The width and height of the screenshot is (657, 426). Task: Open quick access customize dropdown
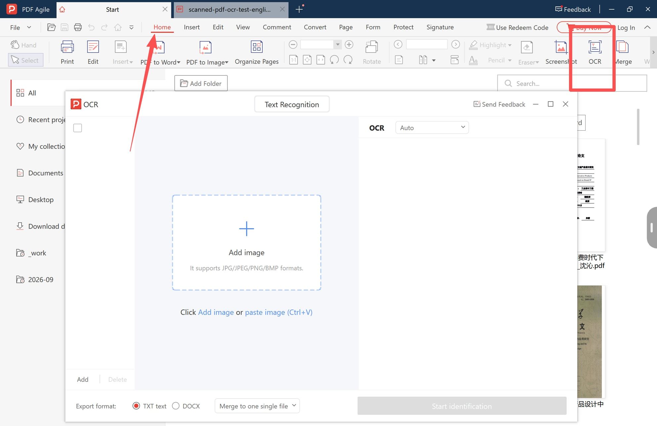[131, 27]
